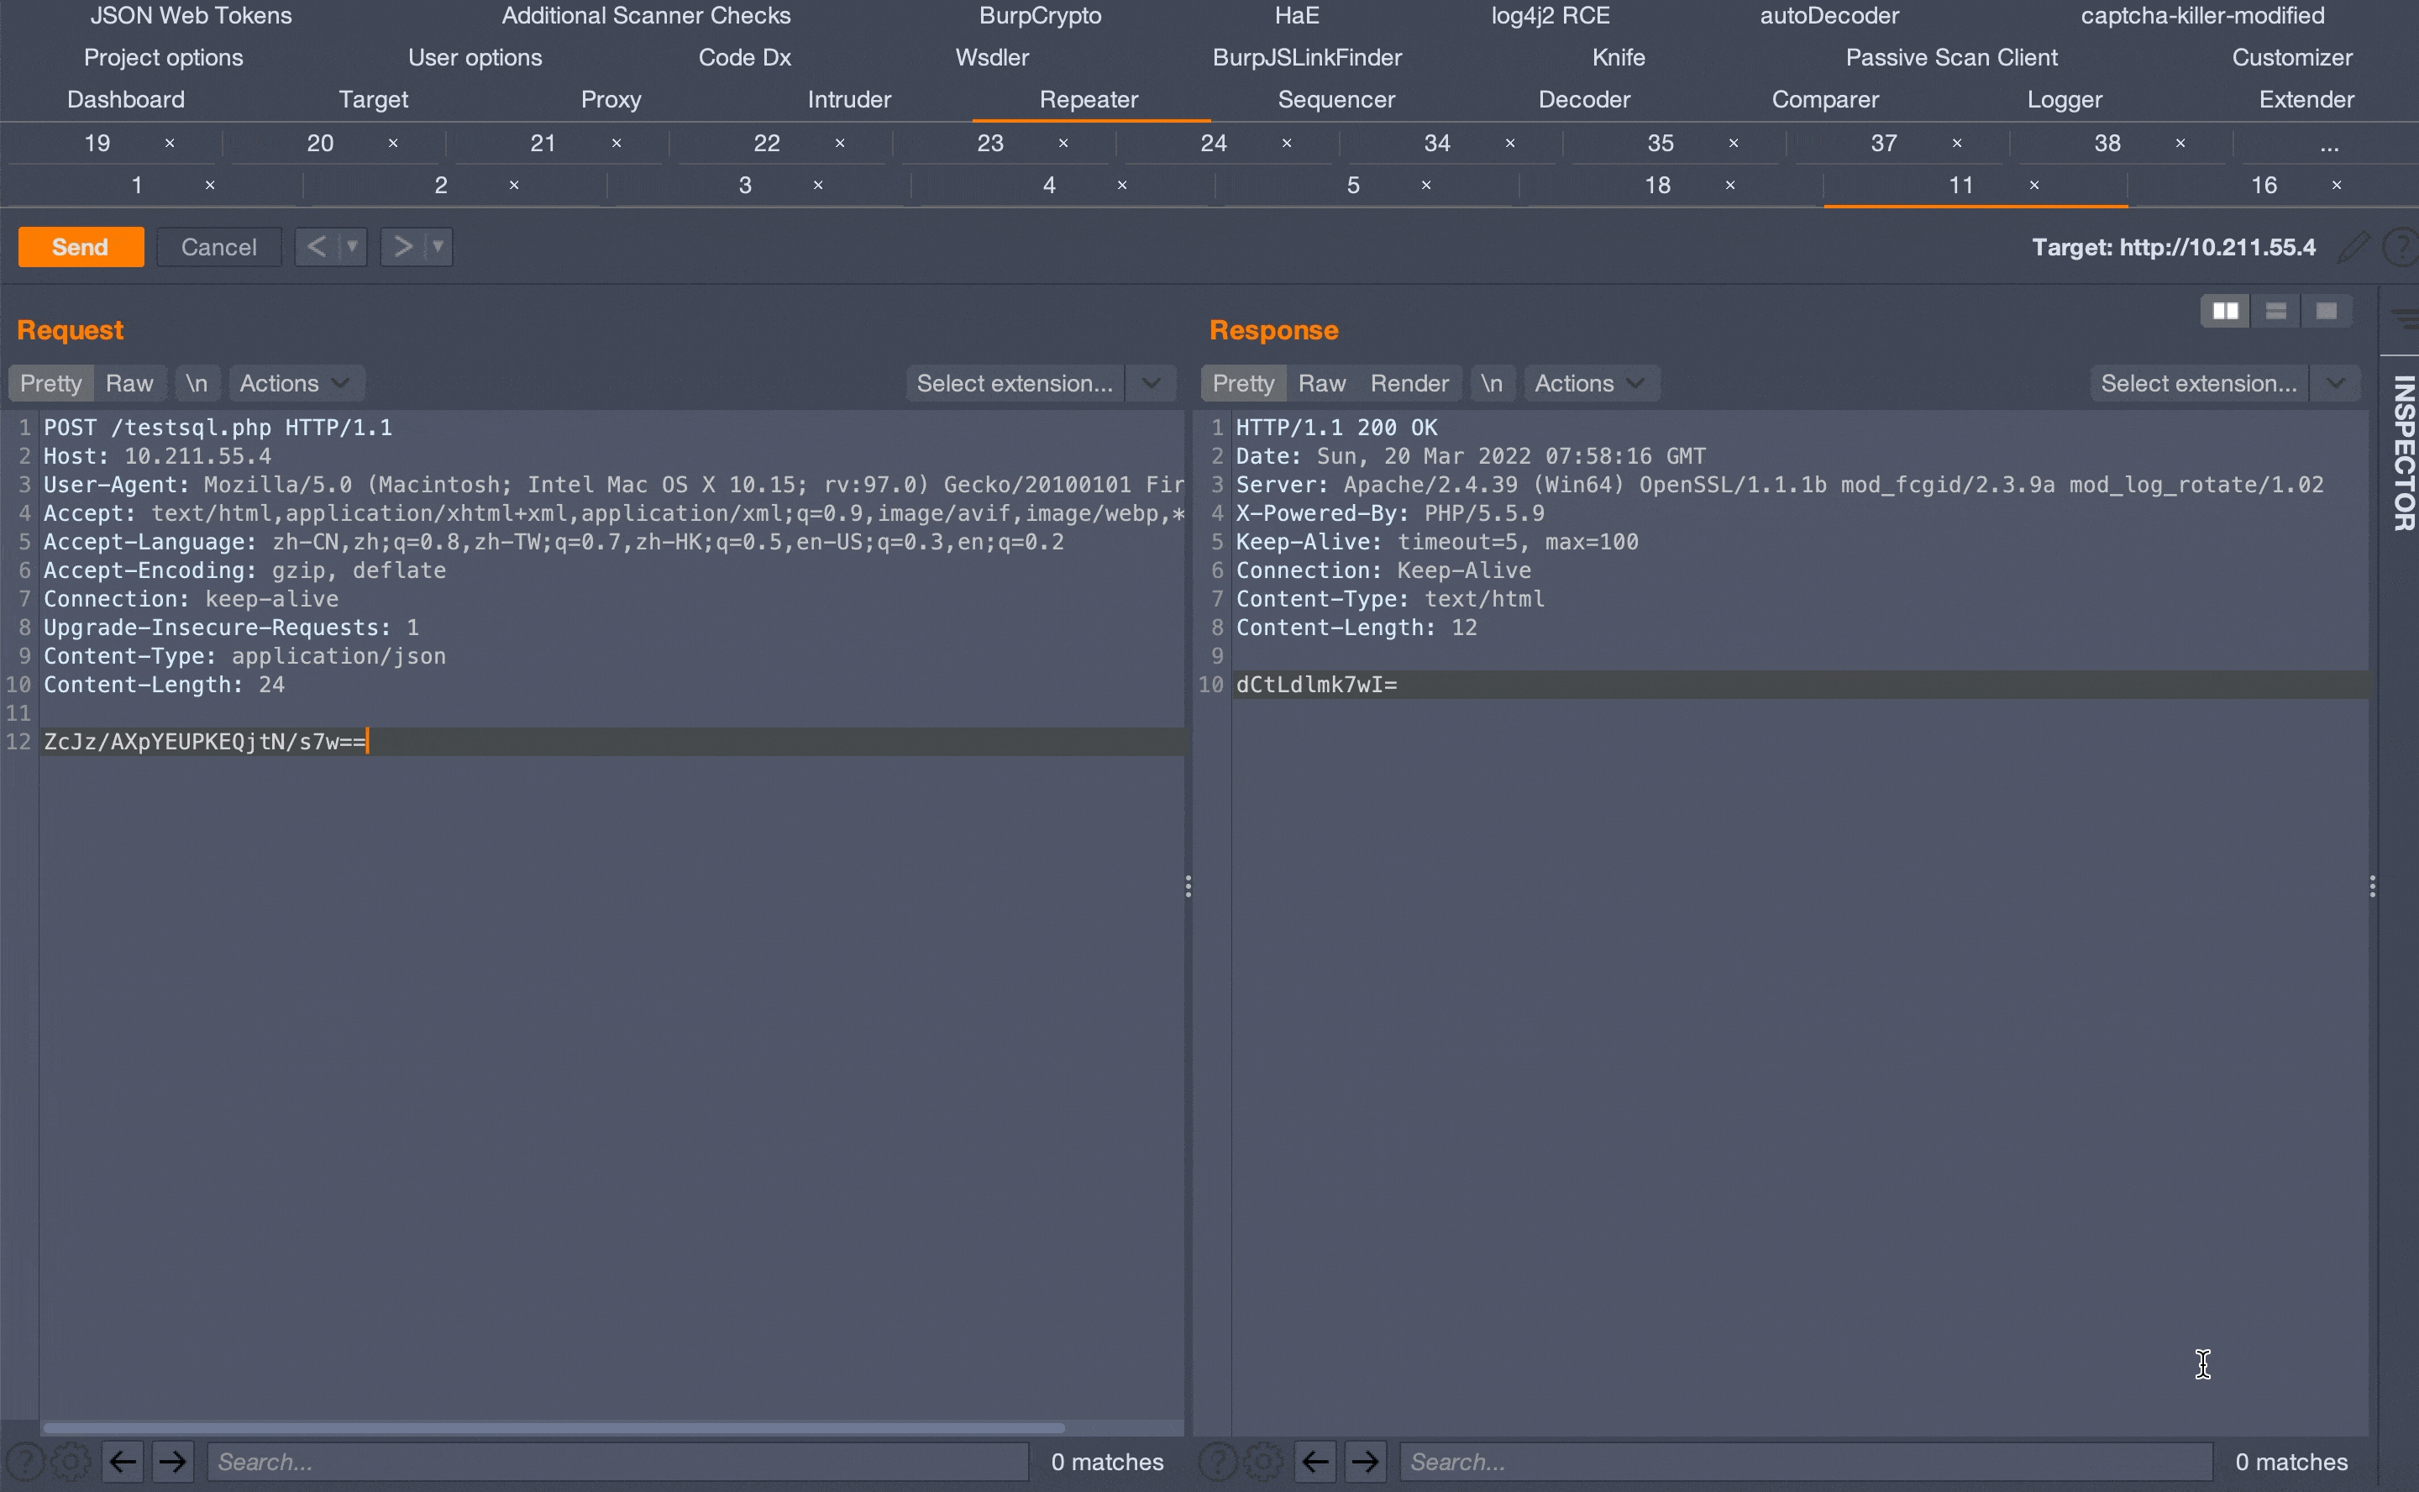Viewport: 2419px width, 1492px height.
Task: Select the Pretty view for response
Action: pos(1242,382)
